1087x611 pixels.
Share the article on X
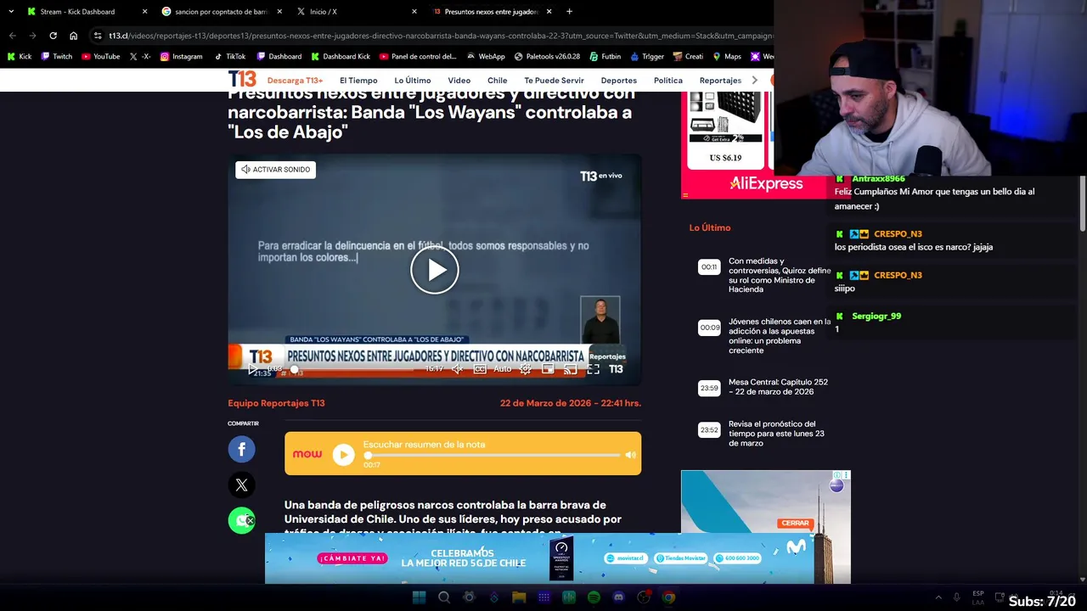[x=241, y=485]
